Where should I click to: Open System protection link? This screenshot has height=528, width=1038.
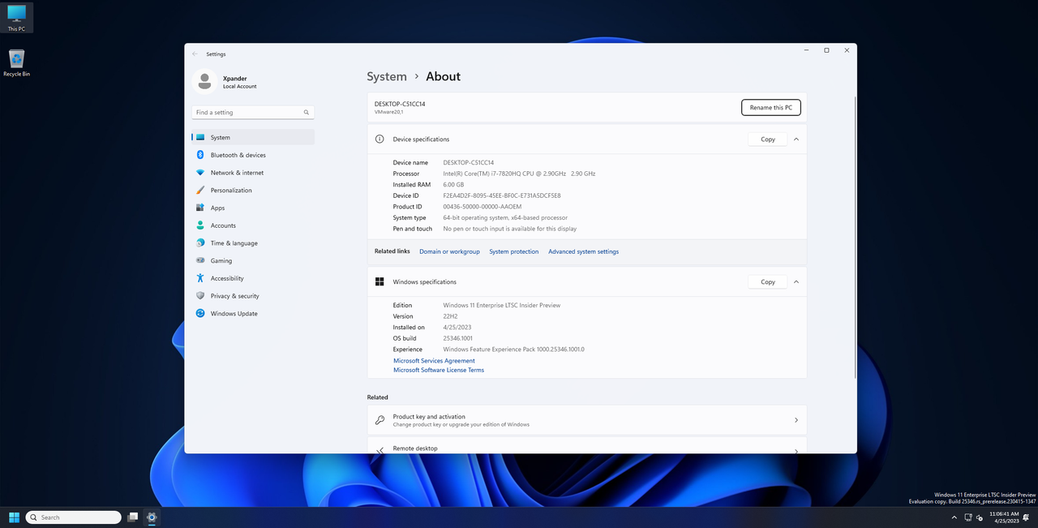pos(513,251)
